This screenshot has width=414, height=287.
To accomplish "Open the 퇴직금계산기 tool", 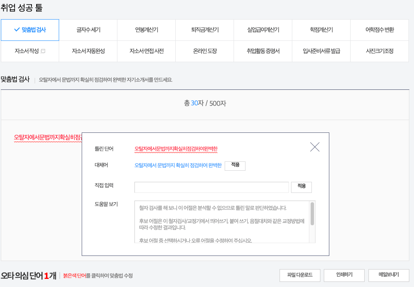I will (204, 30).
